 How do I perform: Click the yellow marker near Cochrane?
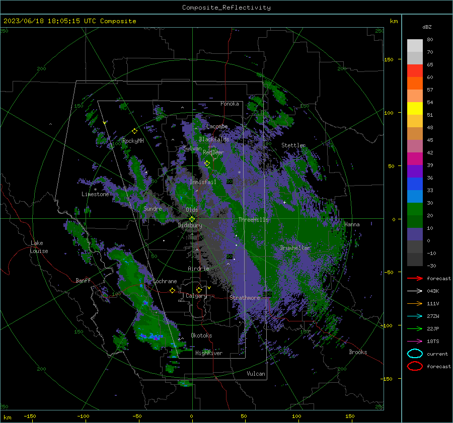172,290
